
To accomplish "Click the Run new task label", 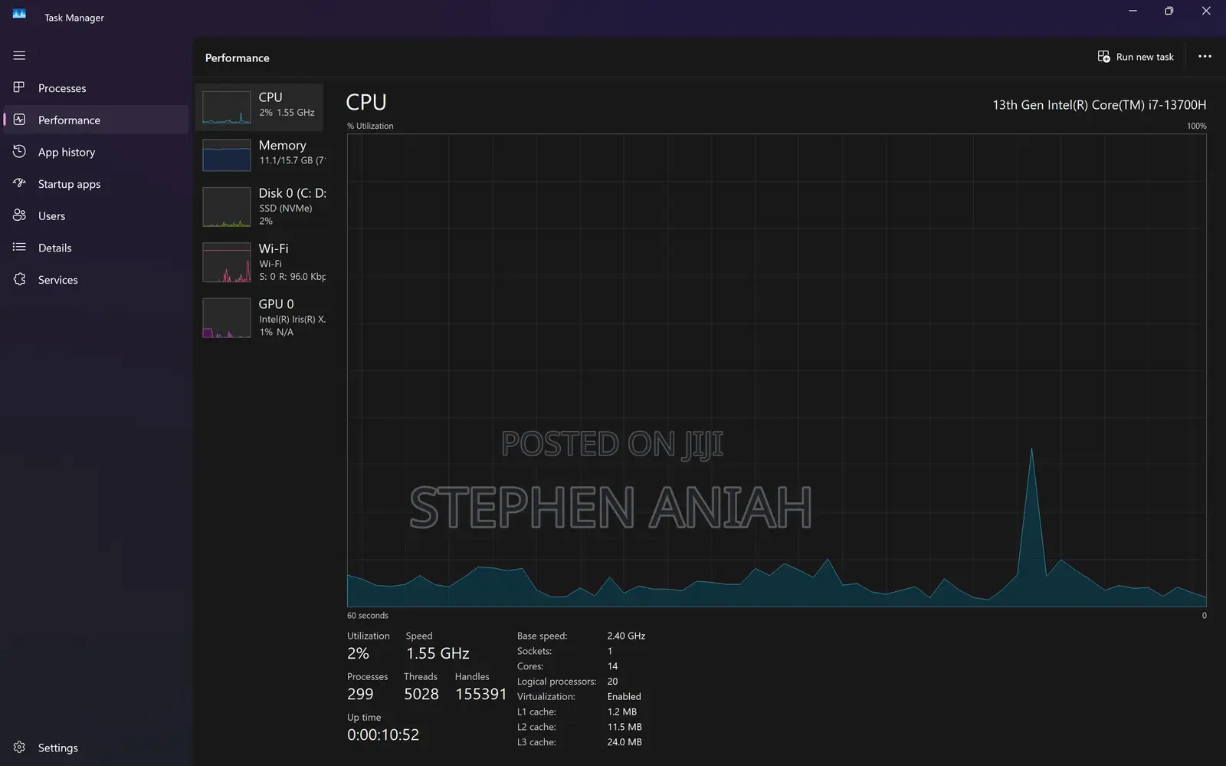I will tap(1145, 57).
